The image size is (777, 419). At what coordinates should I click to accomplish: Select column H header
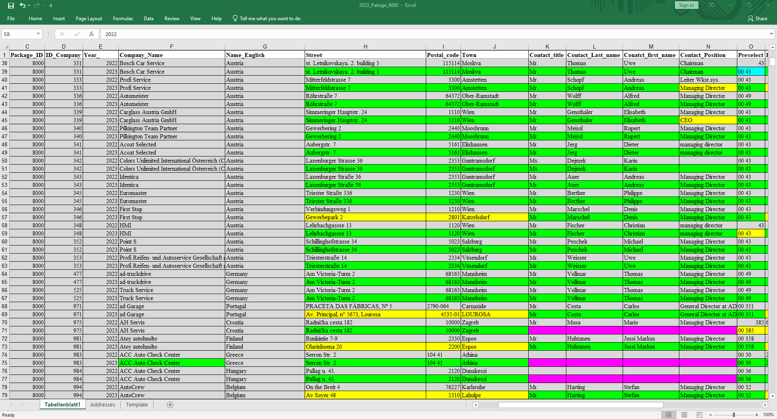[365, 47]
